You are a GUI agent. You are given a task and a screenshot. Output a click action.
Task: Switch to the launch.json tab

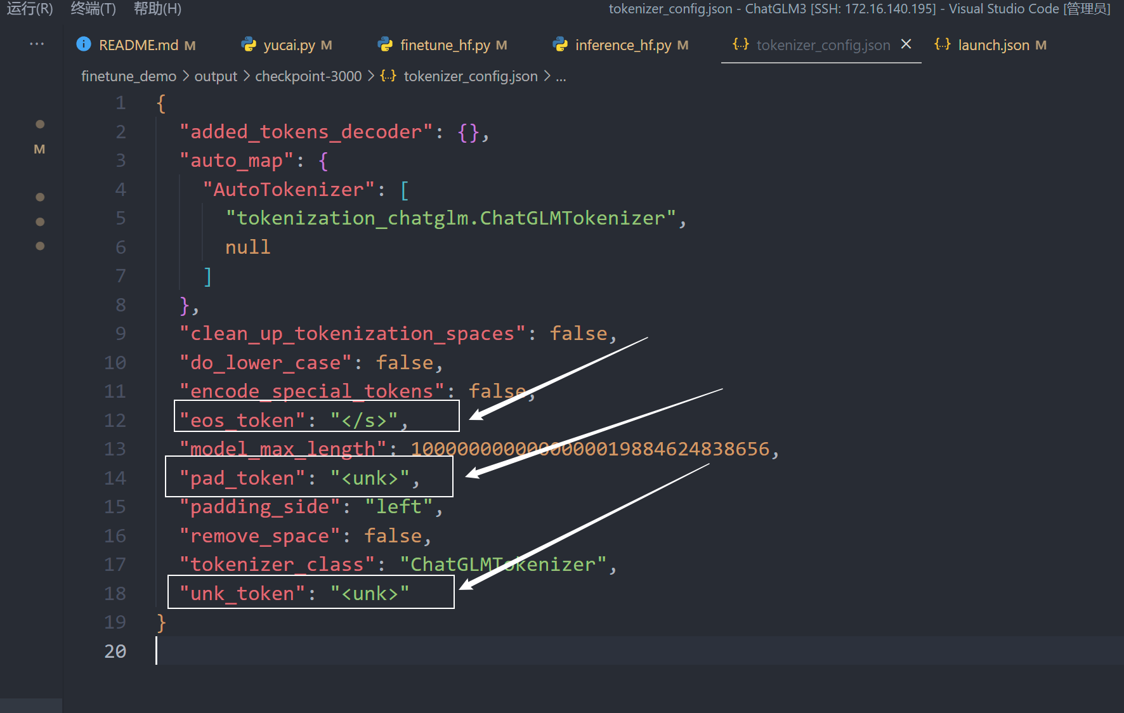click(x=993, y=45)
